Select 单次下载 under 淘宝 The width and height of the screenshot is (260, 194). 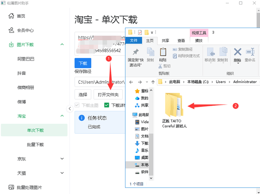point(34,130)
